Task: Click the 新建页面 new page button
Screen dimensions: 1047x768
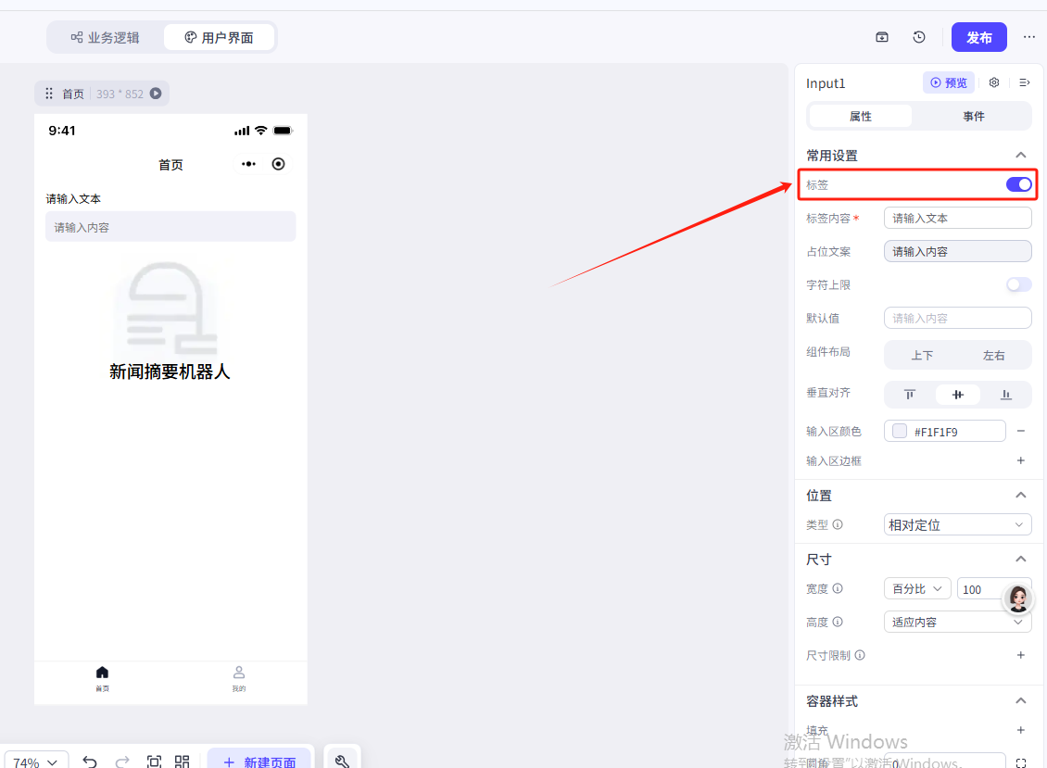Action: point(259,762)
